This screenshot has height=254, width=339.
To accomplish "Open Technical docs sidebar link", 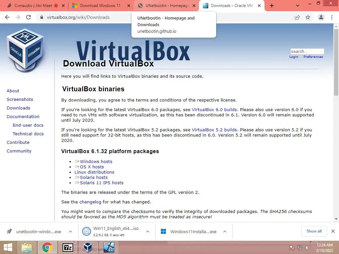I will coord(28,134).
